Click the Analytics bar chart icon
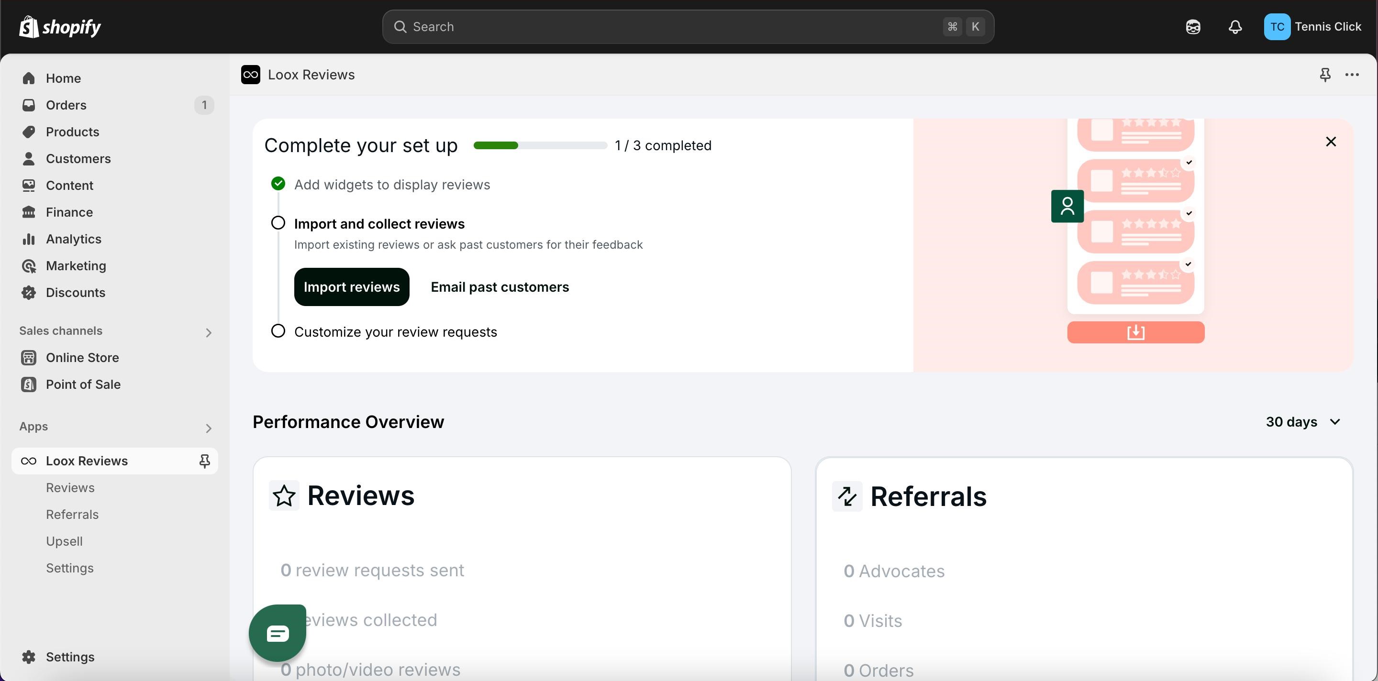 29,239
